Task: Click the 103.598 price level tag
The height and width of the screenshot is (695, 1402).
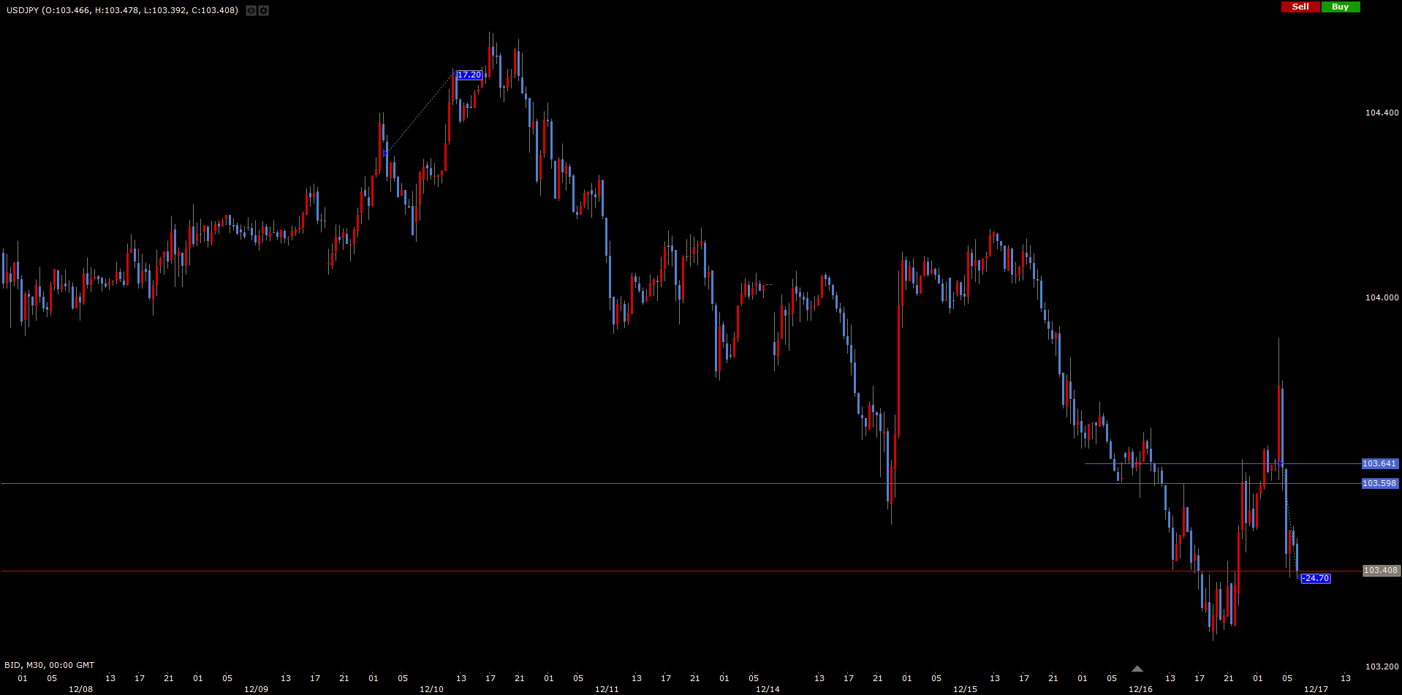Action: [x=1379, y=484]
